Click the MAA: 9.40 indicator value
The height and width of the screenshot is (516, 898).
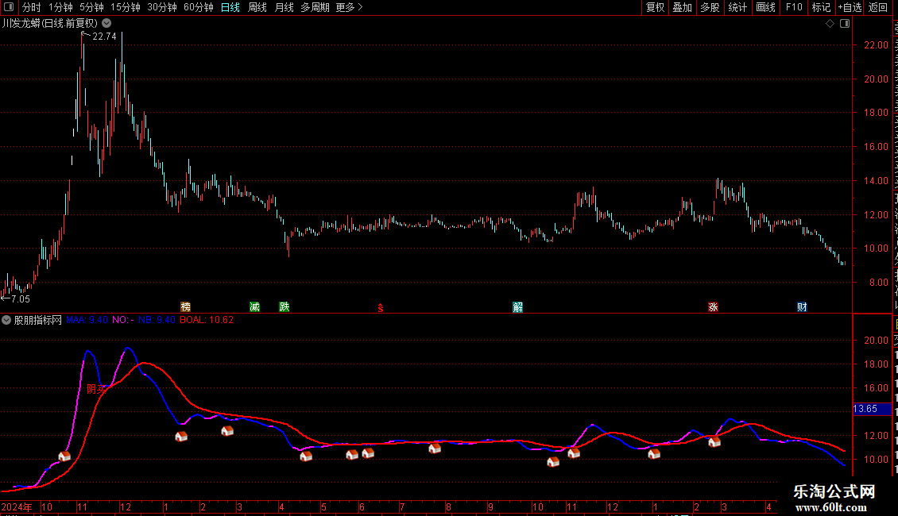(87, 320)
